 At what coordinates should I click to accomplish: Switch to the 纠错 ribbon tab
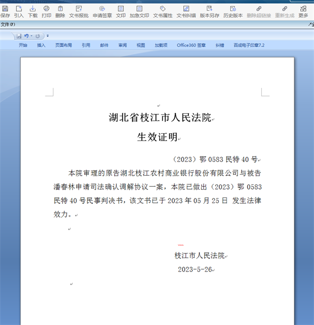click(220, 45)
